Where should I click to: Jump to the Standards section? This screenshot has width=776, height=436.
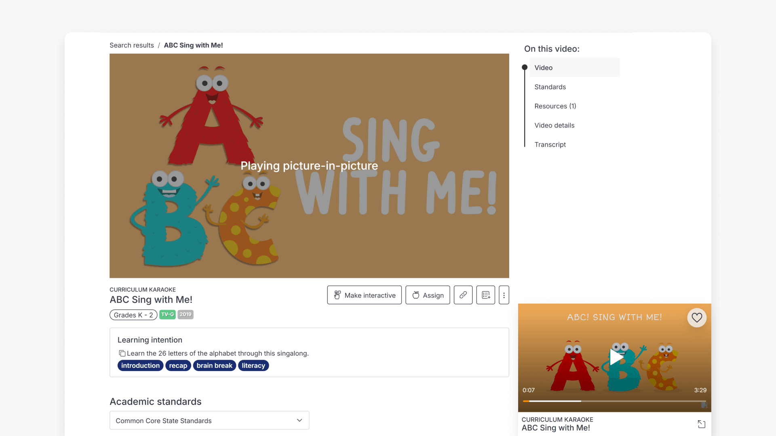pos(550,87)
